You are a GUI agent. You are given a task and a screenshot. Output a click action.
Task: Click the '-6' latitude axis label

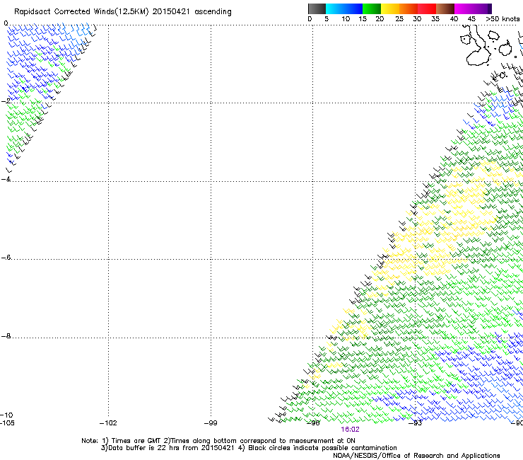point(6,258)
